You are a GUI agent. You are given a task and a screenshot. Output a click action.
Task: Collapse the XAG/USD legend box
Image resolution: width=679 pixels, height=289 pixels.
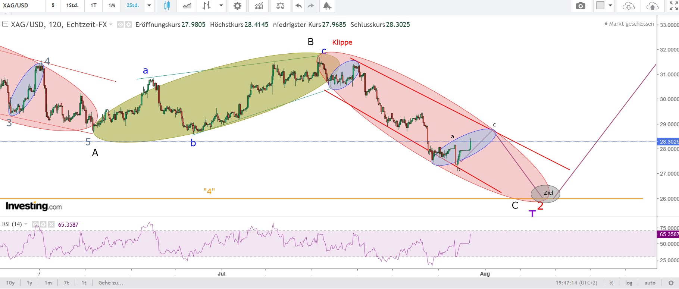5,24
